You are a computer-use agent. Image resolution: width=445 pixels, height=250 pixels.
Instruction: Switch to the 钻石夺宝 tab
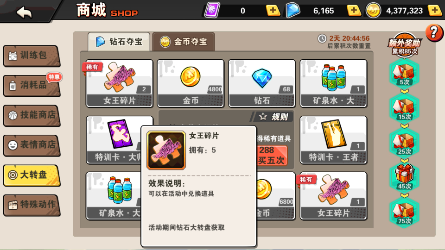[119, 42]
